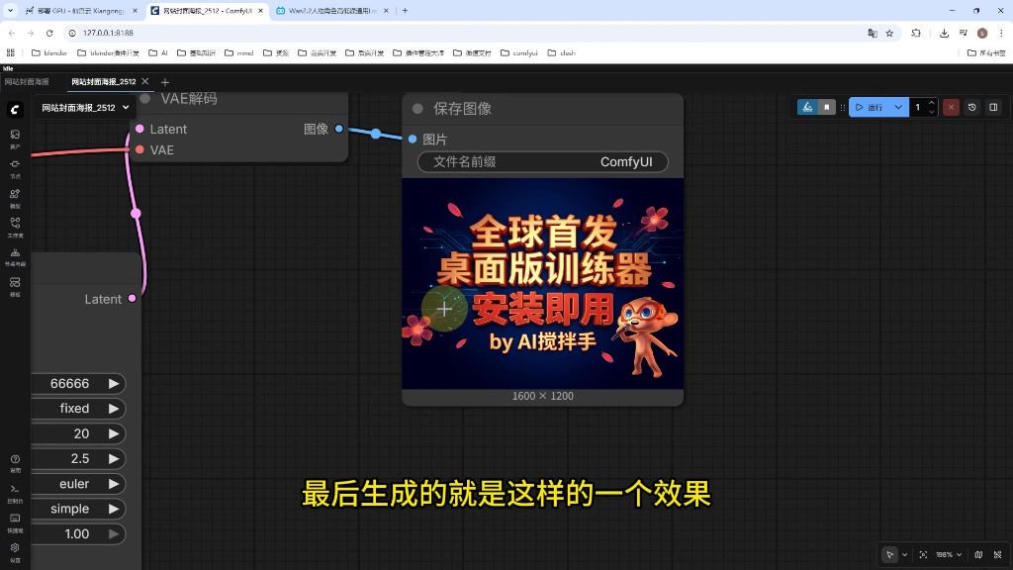Screen dimensions: 1013x570
Task: Click the ComfyUI Manager boat icon
Action: [807, 107]
